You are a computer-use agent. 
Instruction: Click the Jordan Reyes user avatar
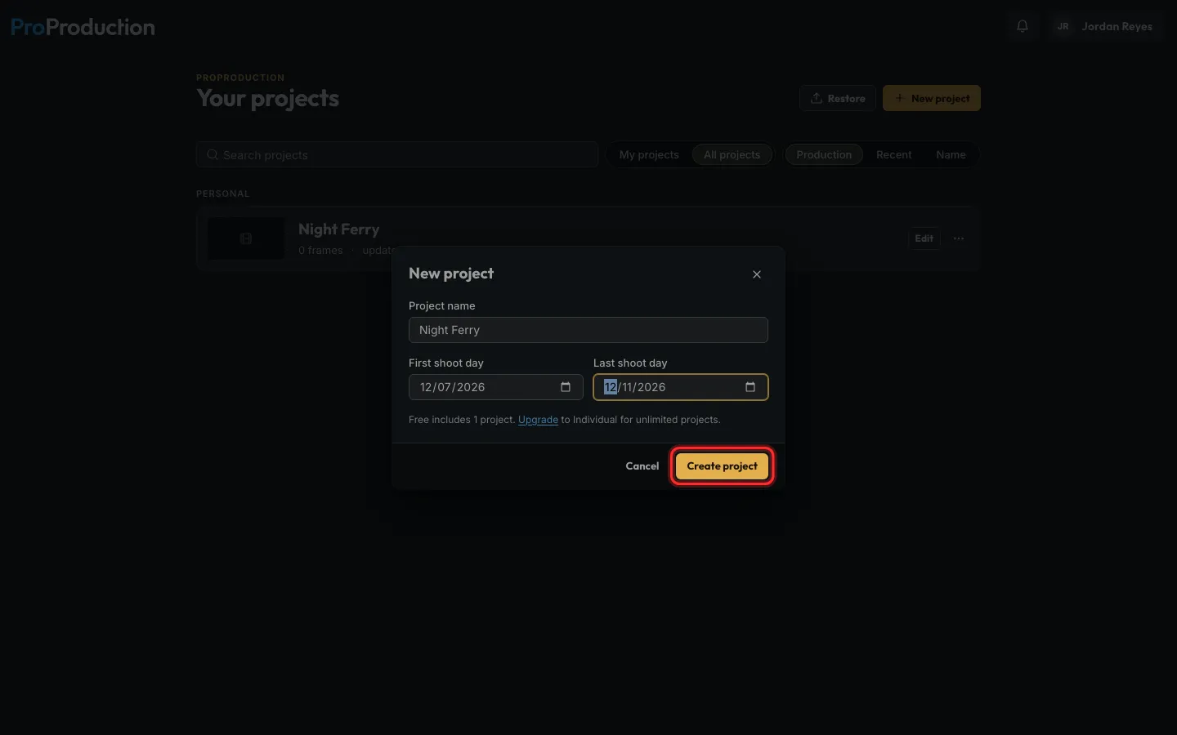point(1063,26)
